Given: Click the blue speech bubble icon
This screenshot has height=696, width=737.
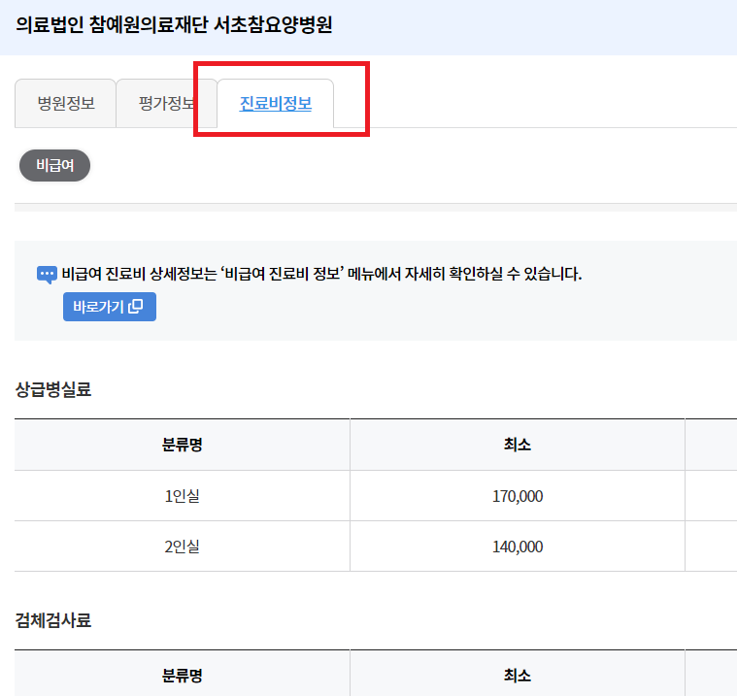Looking at the screenshot, I should tap(47, 275).
